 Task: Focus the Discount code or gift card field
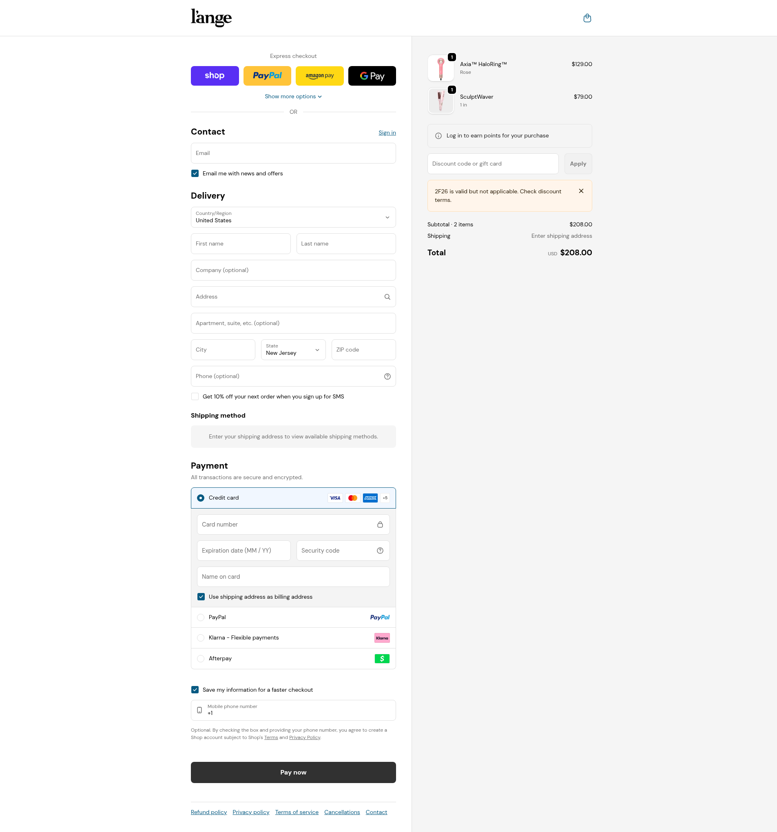pos(492,164)
